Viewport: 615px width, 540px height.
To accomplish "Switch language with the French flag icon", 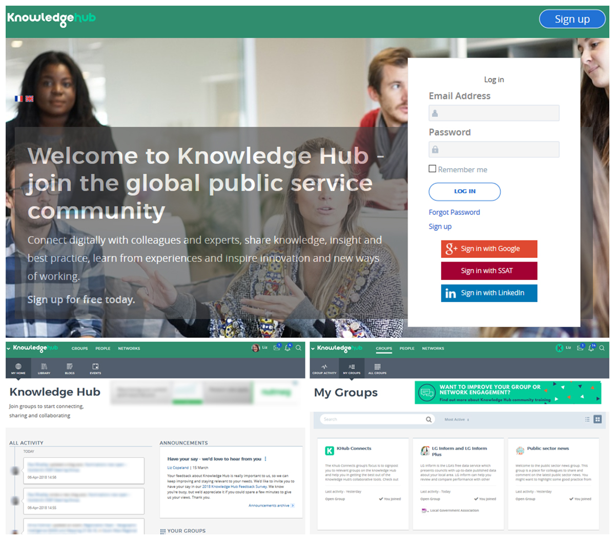I will coord(18,98).
